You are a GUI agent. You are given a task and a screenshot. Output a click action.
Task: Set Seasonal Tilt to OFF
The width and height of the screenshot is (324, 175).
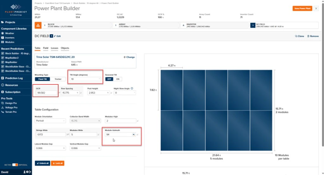coord(109,79)
